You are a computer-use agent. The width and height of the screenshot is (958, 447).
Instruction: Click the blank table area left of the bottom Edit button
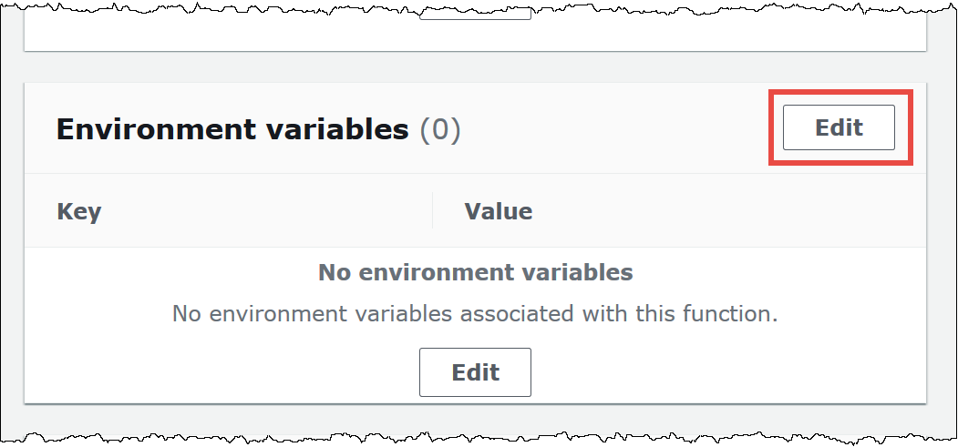pos(228,371)
